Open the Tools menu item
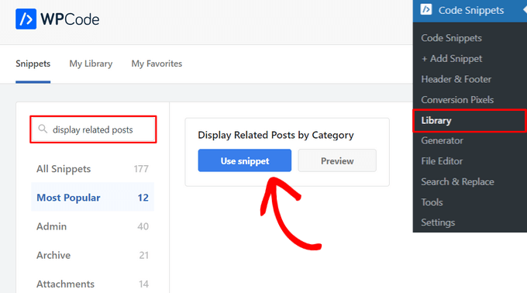 coord(432,202)
